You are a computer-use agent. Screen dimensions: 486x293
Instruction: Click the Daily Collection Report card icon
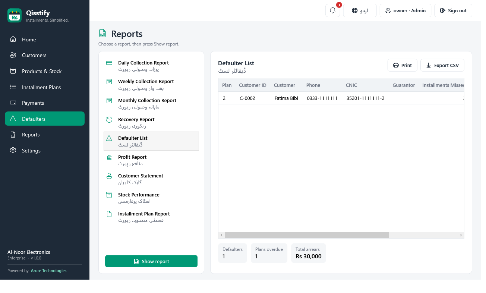click(109, 63)
